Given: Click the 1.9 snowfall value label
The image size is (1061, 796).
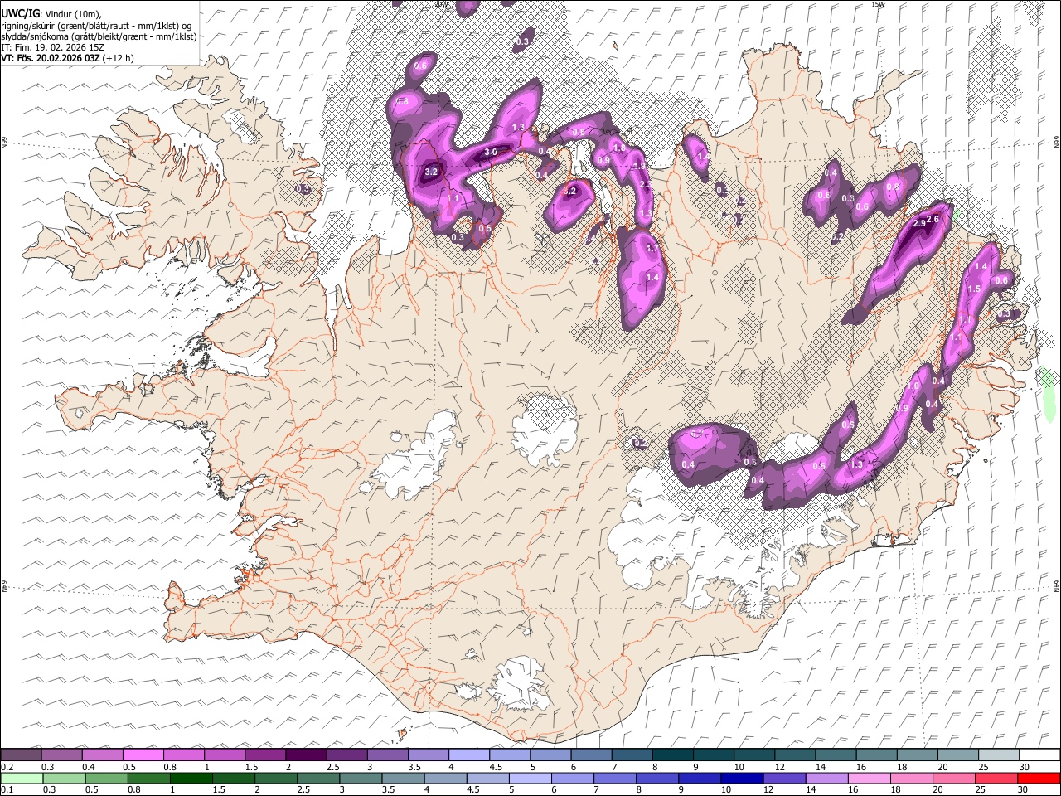Looking at the screenshot, I should coord(638,166).
